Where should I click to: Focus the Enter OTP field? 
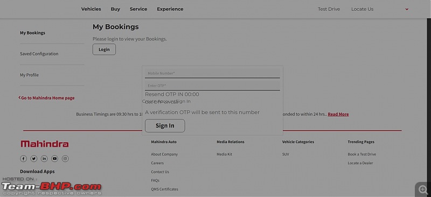click(212, 86)
